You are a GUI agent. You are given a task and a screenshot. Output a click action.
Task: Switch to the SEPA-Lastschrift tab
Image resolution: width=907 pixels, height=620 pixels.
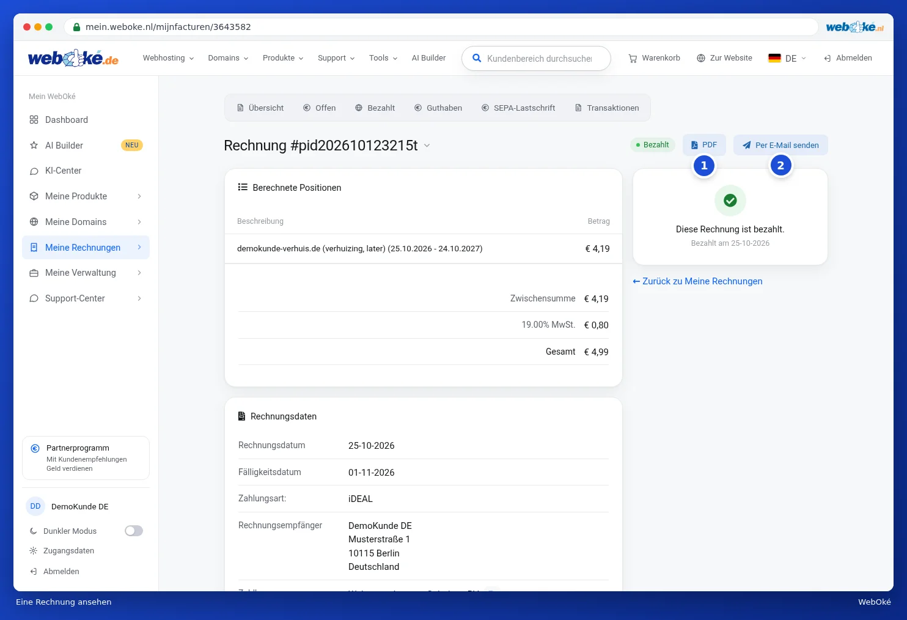pyautogui.click(x=518, y=108)
